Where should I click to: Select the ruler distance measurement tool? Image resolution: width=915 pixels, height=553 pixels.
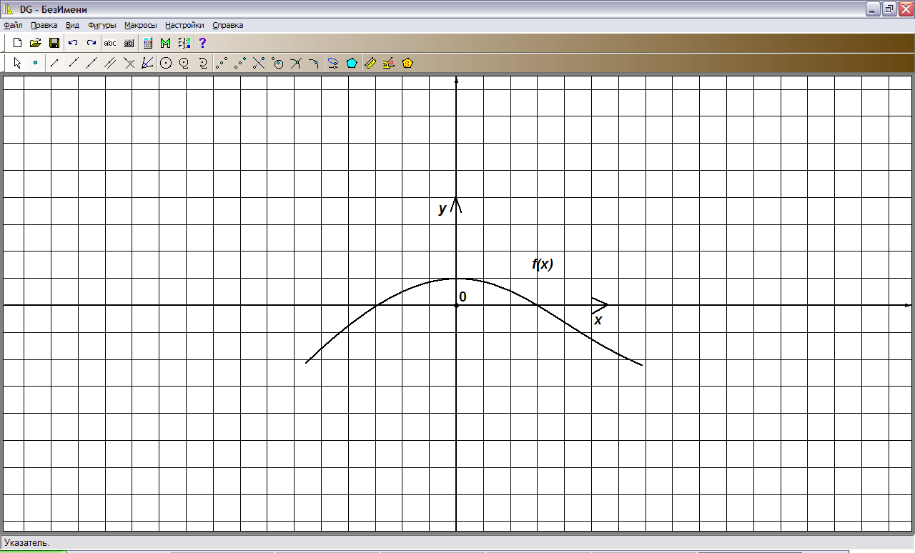point(370,63)
